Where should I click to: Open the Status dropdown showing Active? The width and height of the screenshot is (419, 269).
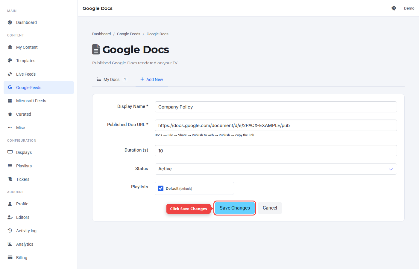276,169
